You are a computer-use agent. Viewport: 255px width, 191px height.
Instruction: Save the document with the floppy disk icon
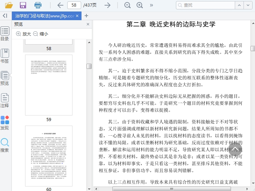click(x=23, y=5)
